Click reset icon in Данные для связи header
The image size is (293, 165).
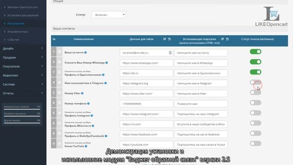coord(169,39)
